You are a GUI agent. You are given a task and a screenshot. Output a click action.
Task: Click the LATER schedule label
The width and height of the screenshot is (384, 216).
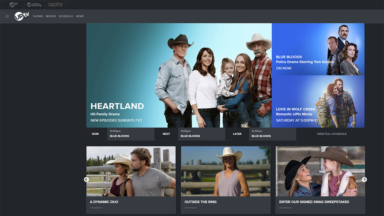(x=237, y=134)
